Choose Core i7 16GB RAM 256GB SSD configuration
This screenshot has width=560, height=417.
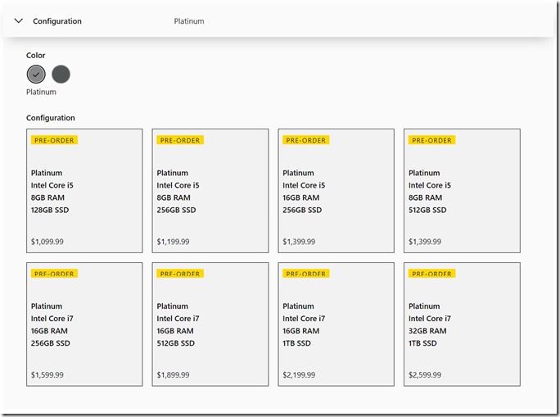84,324
